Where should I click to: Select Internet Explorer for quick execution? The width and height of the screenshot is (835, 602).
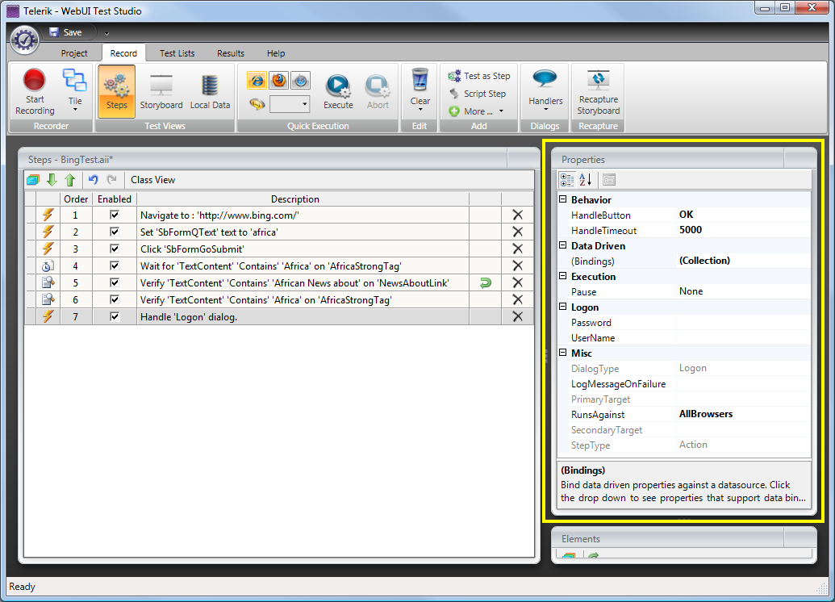[x=257, y=81]
